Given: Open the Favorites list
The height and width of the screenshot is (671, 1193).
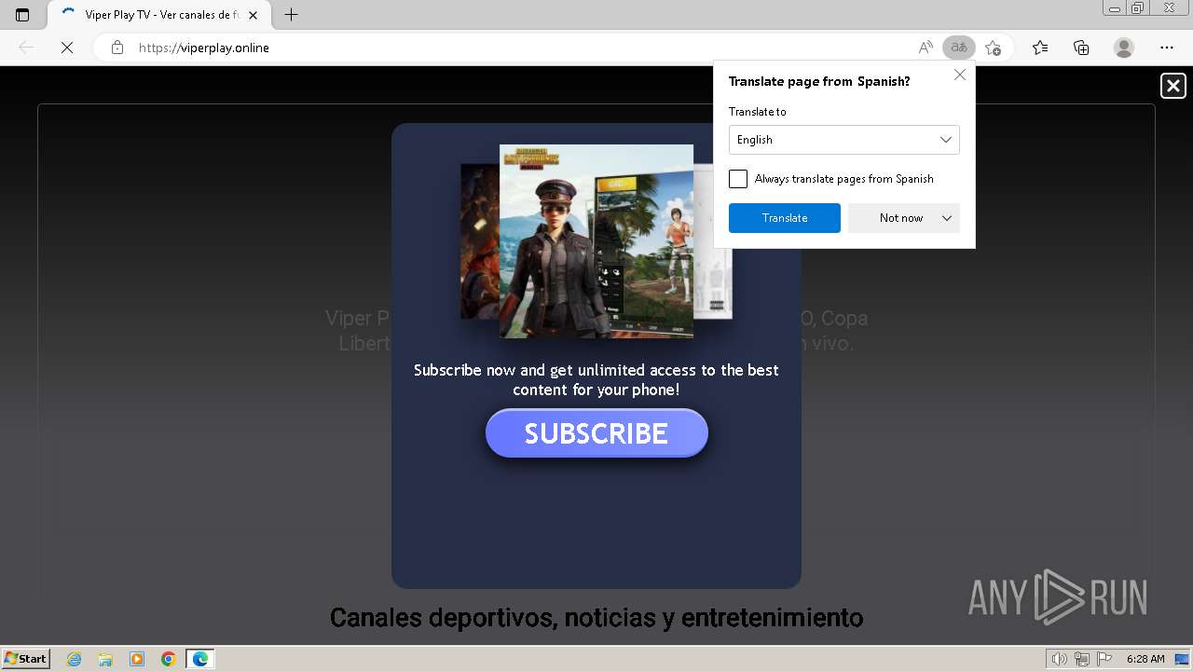Looking at the screenshot, I should pyautogui.click(x=1040, y=48).
